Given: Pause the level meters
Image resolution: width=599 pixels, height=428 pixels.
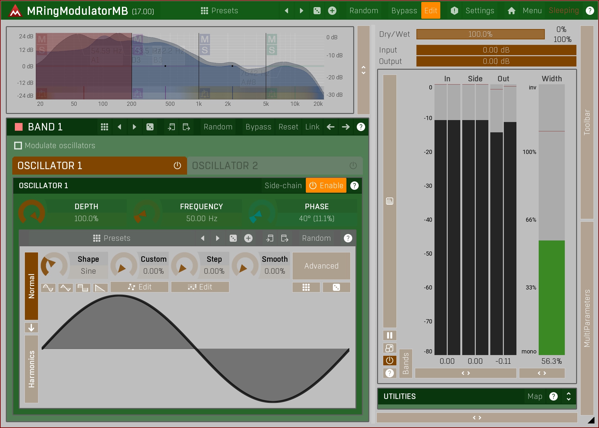Looking at the screenshot, I should (389, 335).
